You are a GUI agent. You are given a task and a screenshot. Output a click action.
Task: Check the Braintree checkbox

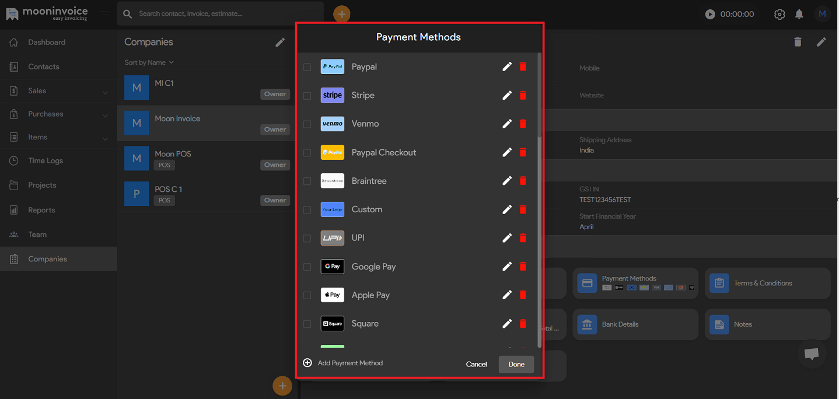click(307, 181)
